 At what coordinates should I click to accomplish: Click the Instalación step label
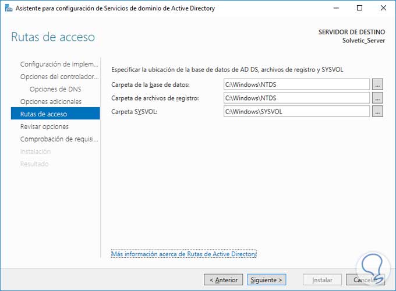point(36,151)
